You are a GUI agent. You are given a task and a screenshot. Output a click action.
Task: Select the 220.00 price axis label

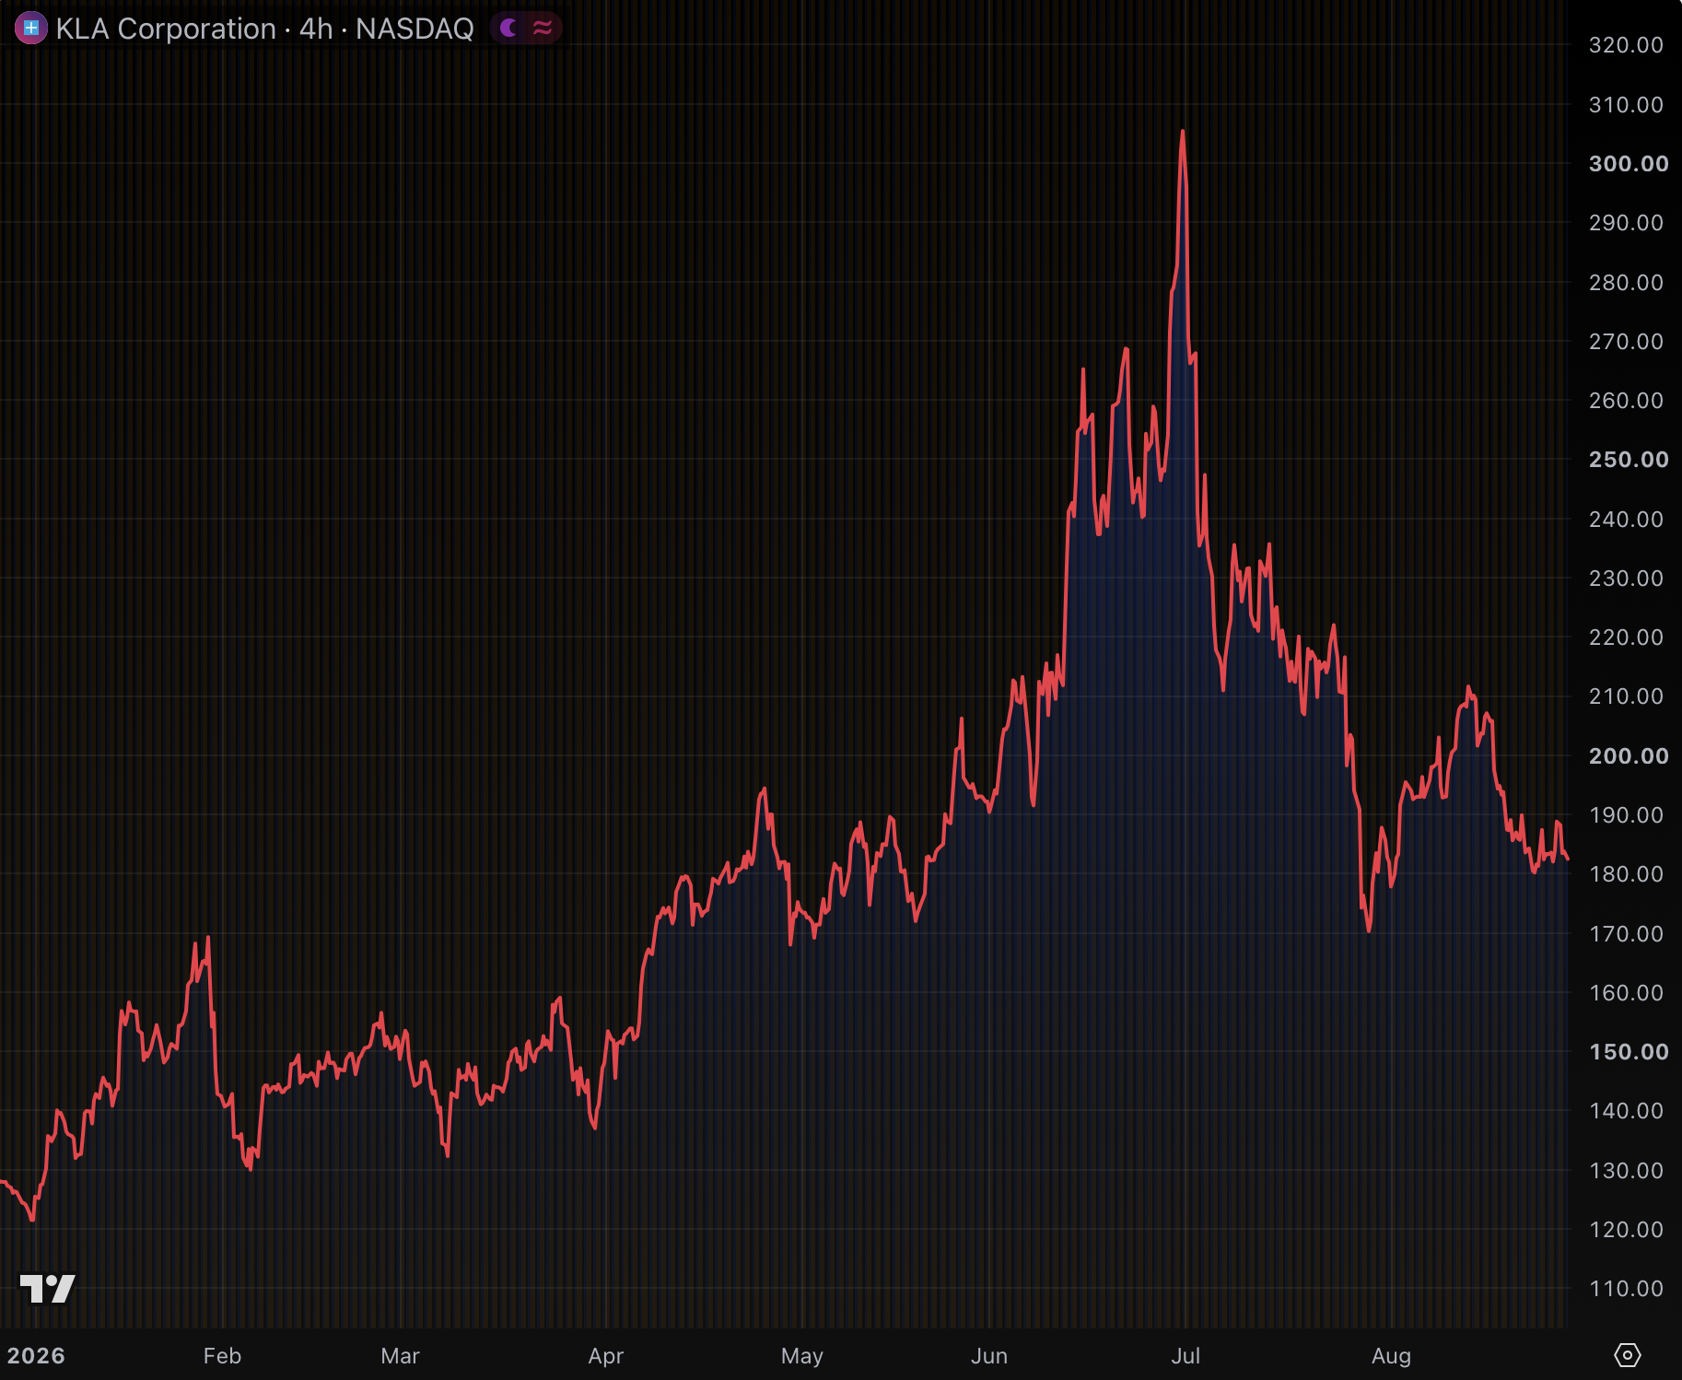coord(1626,637)
